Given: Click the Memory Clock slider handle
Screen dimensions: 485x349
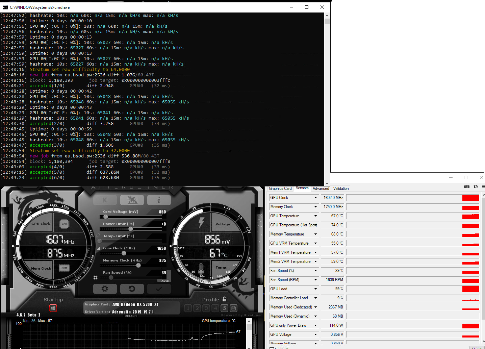Looking at the screenshot, I should click(x=138, y=265).
